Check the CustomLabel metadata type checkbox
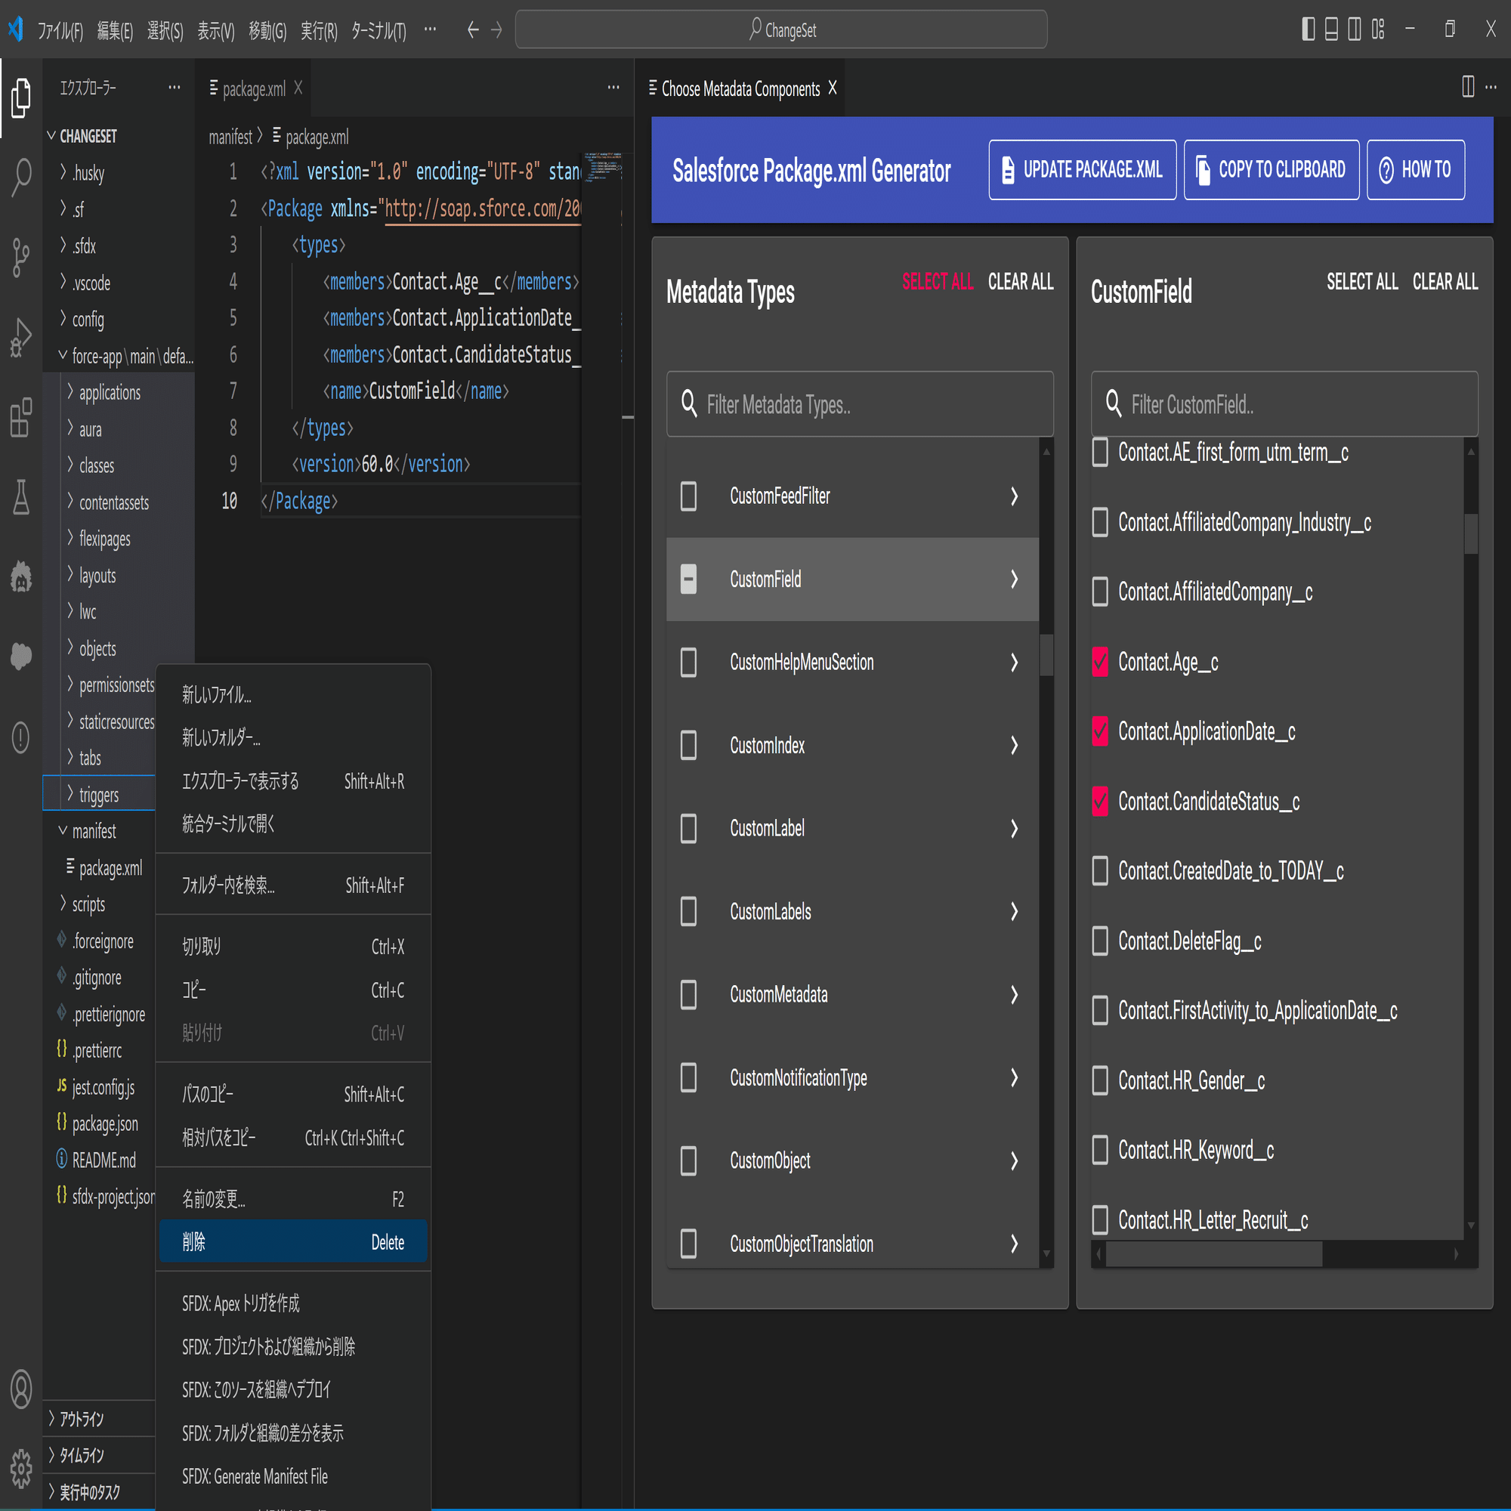The width and height of the screenshot is (1511, 1511). coord(688,828)
